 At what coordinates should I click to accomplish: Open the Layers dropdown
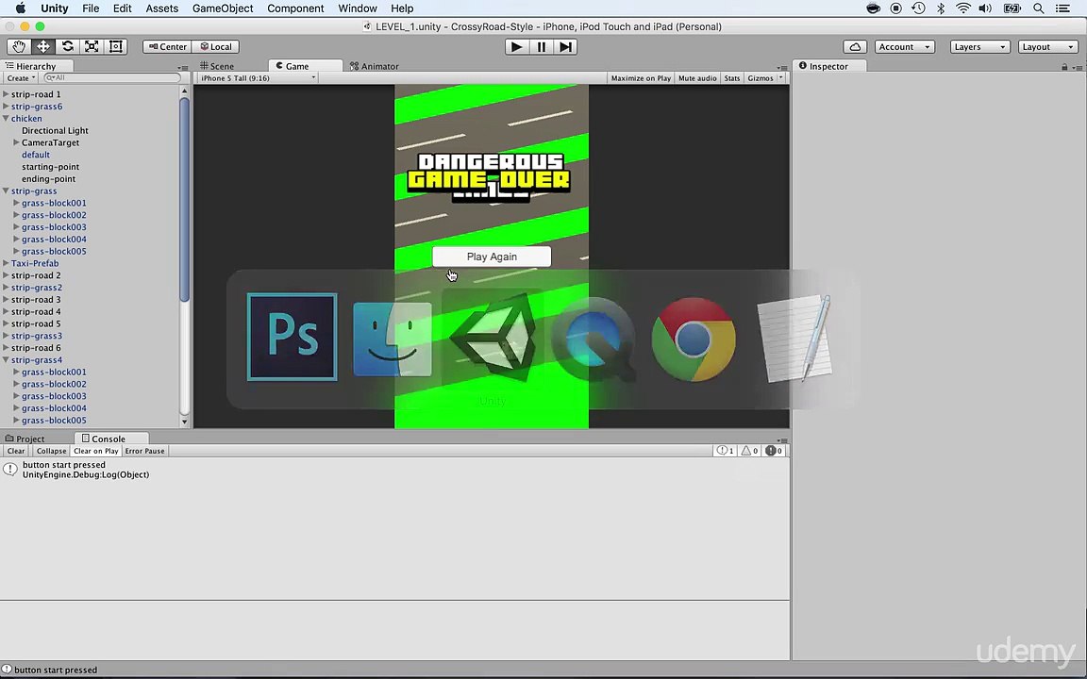pyautogui.click(x=979, y=46)
